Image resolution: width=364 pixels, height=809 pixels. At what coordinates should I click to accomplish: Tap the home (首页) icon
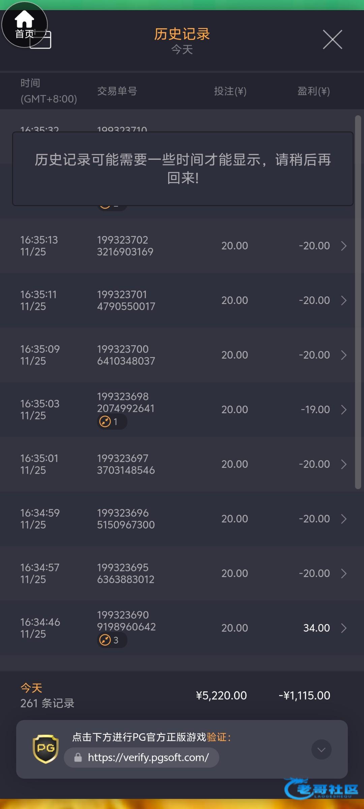coord(24,24)
